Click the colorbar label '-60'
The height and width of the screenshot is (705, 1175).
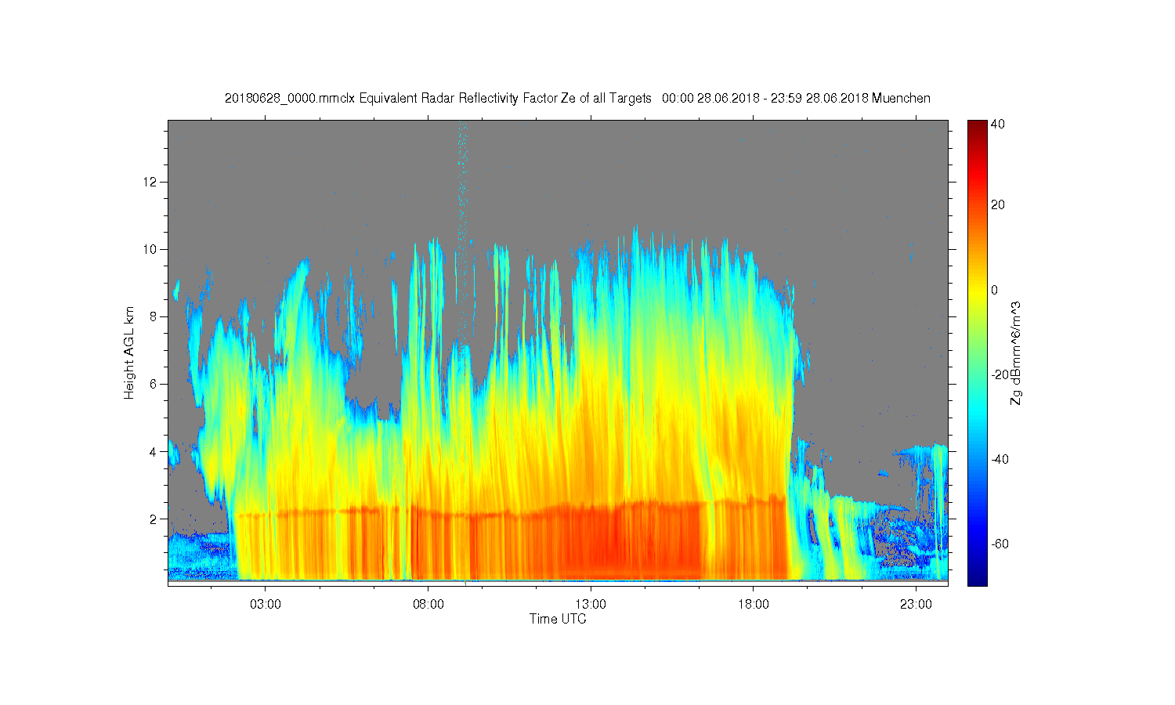pyautogui.click(x=1000, y=544)
